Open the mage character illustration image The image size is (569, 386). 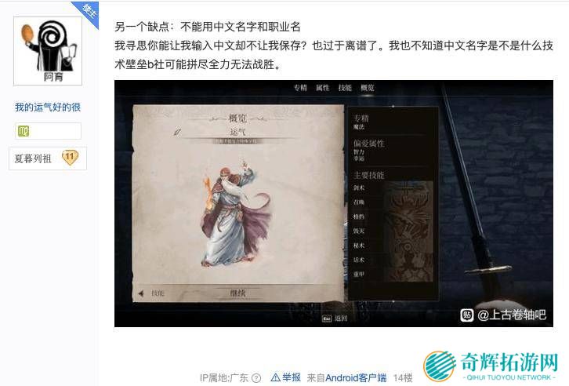(x=234, y=213)
